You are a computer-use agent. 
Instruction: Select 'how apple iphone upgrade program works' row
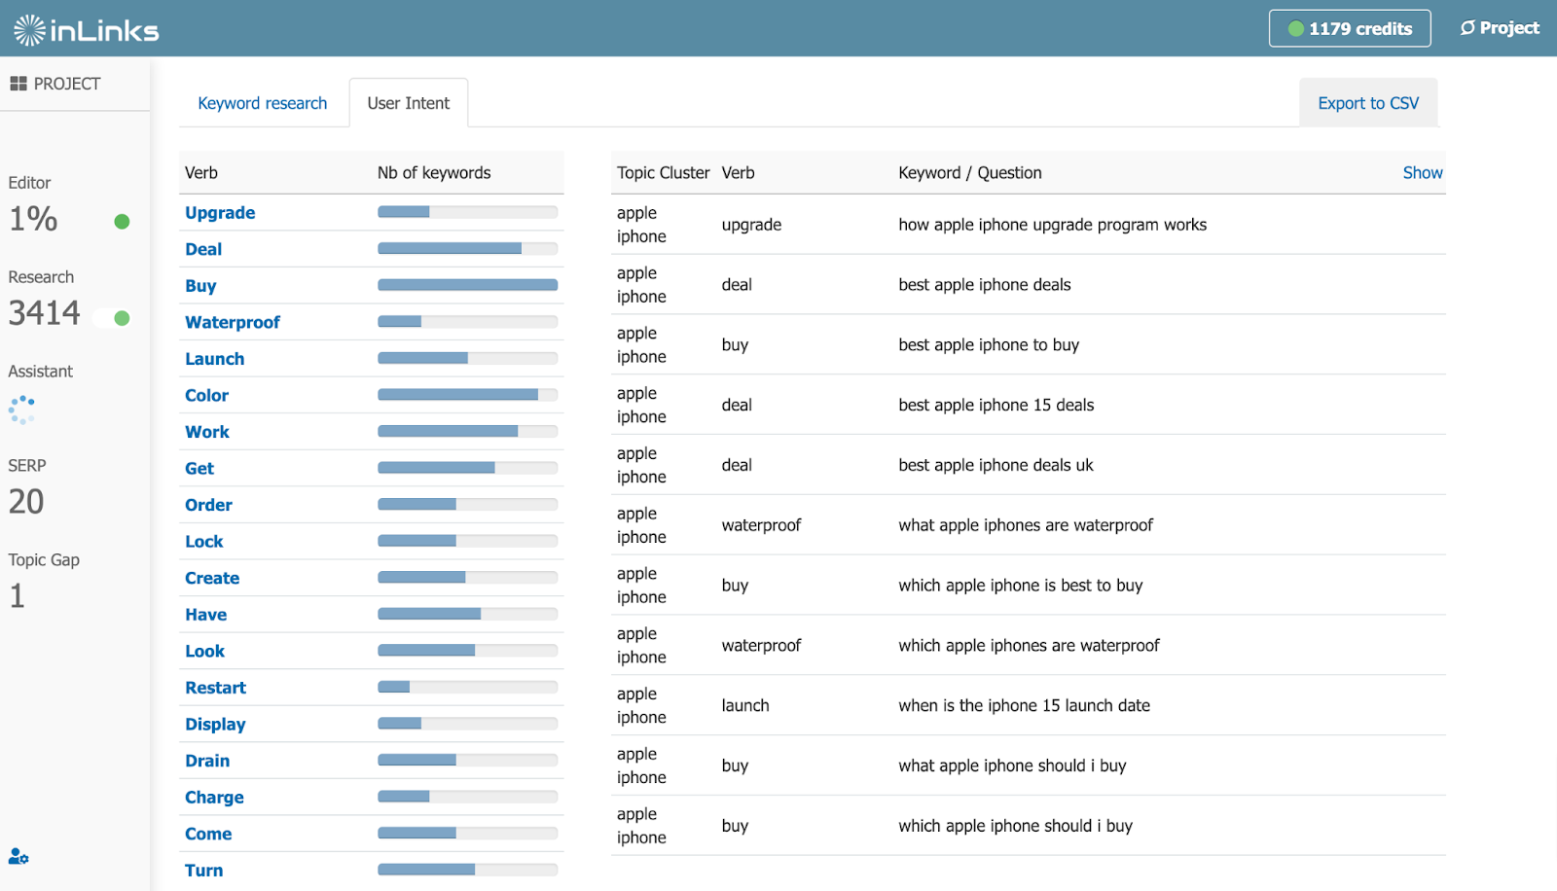[x=1029, y=225]
